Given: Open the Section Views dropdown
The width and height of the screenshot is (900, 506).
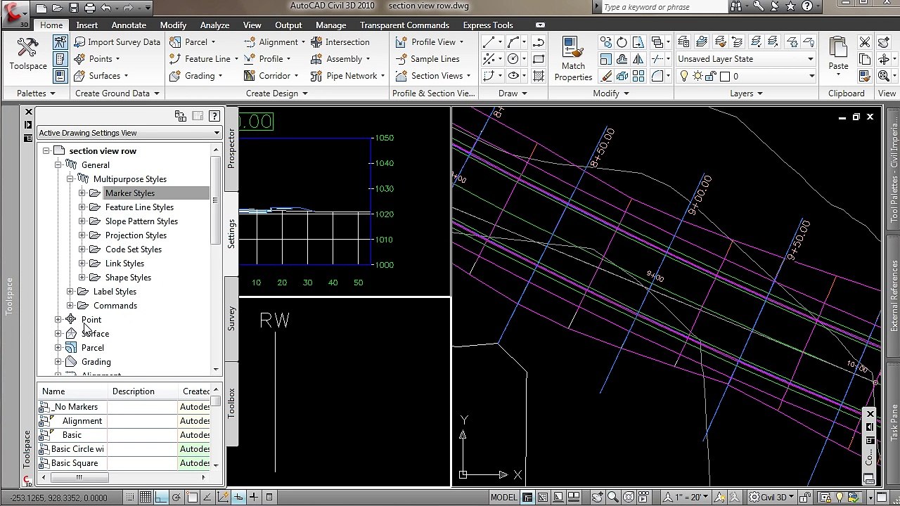Looking at the screenshot, I should 432,76.
